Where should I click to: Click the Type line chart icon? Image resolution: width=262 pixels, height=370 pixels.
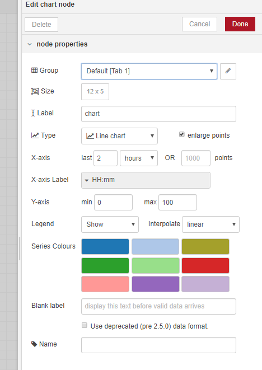[35, 135]
